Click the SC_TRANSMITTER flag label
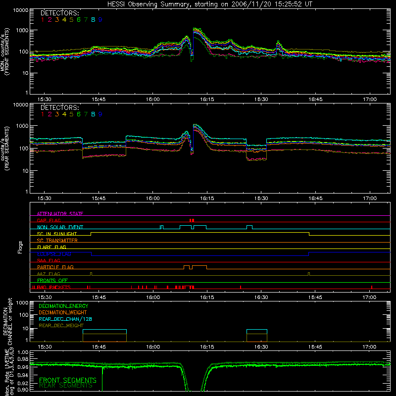 (57, 241)
